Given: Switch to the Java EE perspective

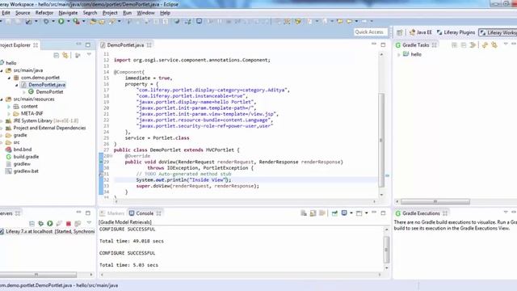Looking at the screenshot, I should point(420,32).
